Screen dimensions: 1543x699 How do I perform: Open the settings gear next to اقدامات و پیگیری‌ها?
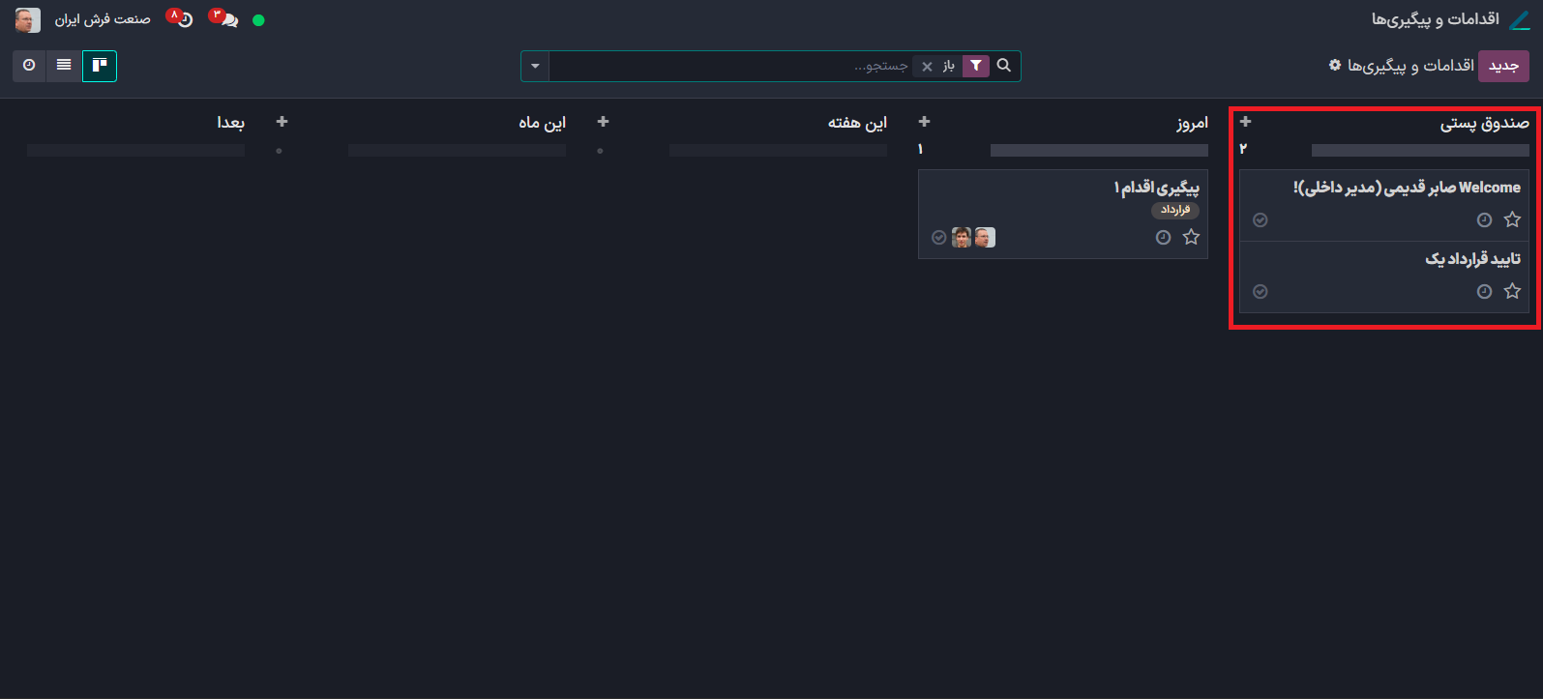click(x=1335, y=65)
